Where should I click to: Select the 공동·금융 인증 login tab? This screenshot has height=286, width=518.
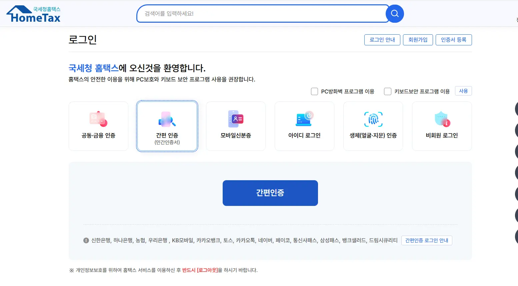98,126
